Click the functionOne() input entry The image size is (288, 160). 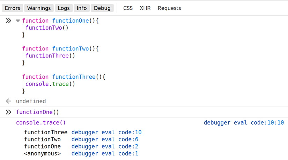[x=37, y=112]
